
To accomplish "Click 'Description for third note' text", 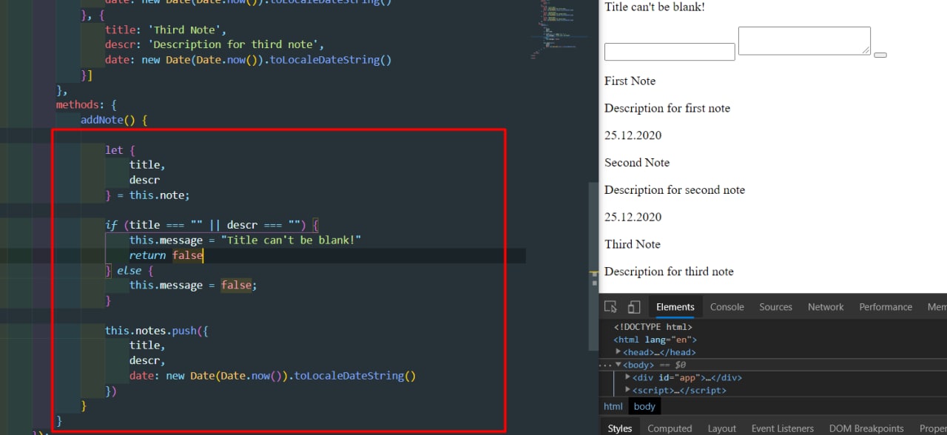I will pos(669,272).
